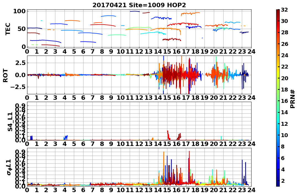Click colorbar tick label "30"
Image resolution: width=298 pixels, height=196 pixels.
284,21
